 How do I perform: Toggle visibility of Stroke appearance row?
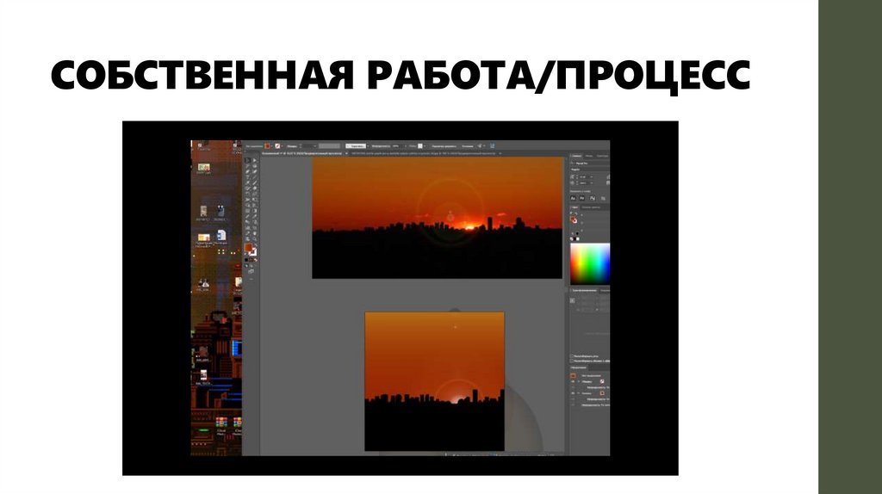pos(572,381)
